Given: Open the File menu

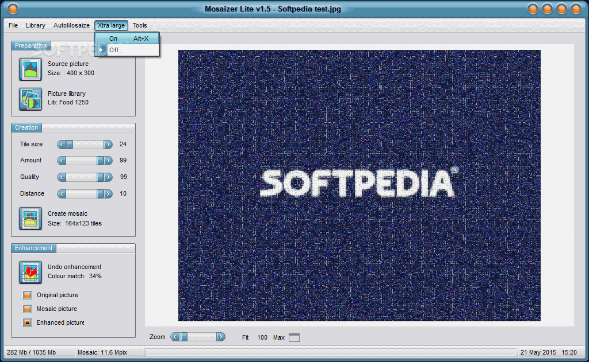Looking at the screenshot, I should click(13, 25).
